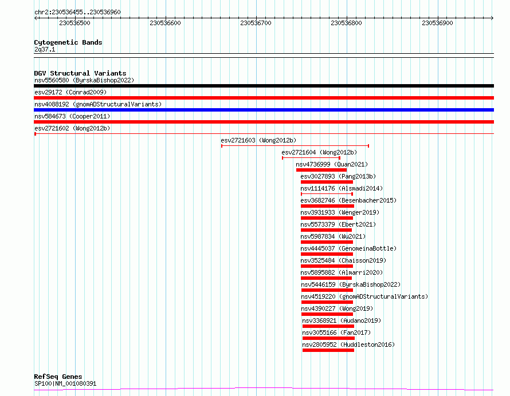Viewport: 510px width, 396px height.
Task: Select the nsv5573379 red bar
Action: point(326,230)
